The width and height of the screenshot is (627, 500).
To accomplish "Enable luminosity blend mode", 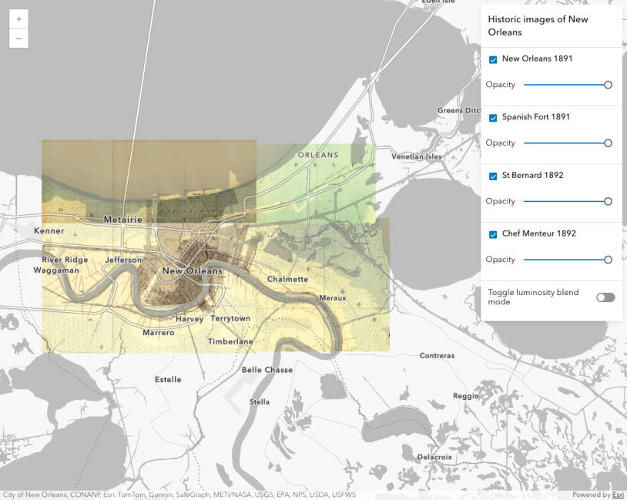I will 605,297.
